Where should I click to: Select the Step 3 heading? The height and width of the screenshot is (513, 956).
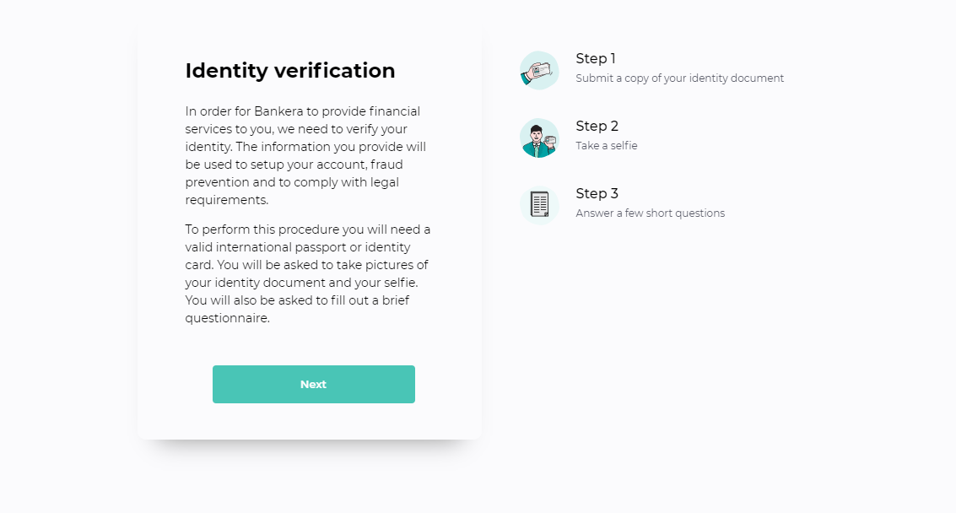597,193
